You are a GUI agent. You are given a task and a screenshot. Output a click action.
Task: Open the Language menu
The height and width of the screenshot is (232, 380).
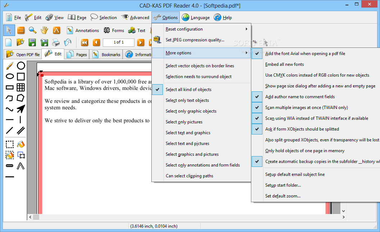(196, 18)
